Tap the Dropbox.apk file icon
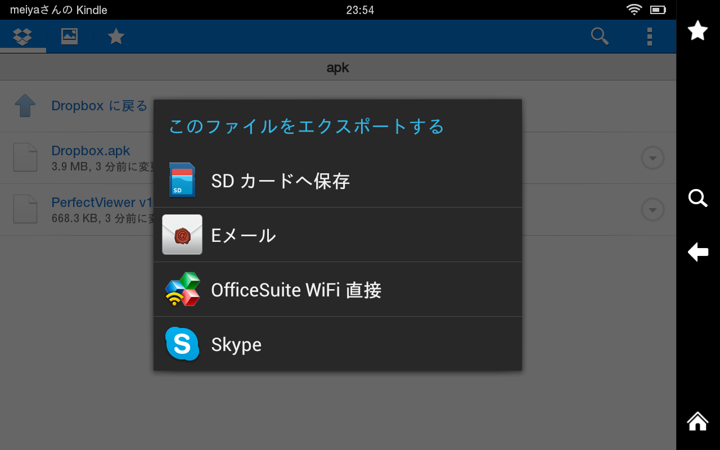 tap(25, 157)
